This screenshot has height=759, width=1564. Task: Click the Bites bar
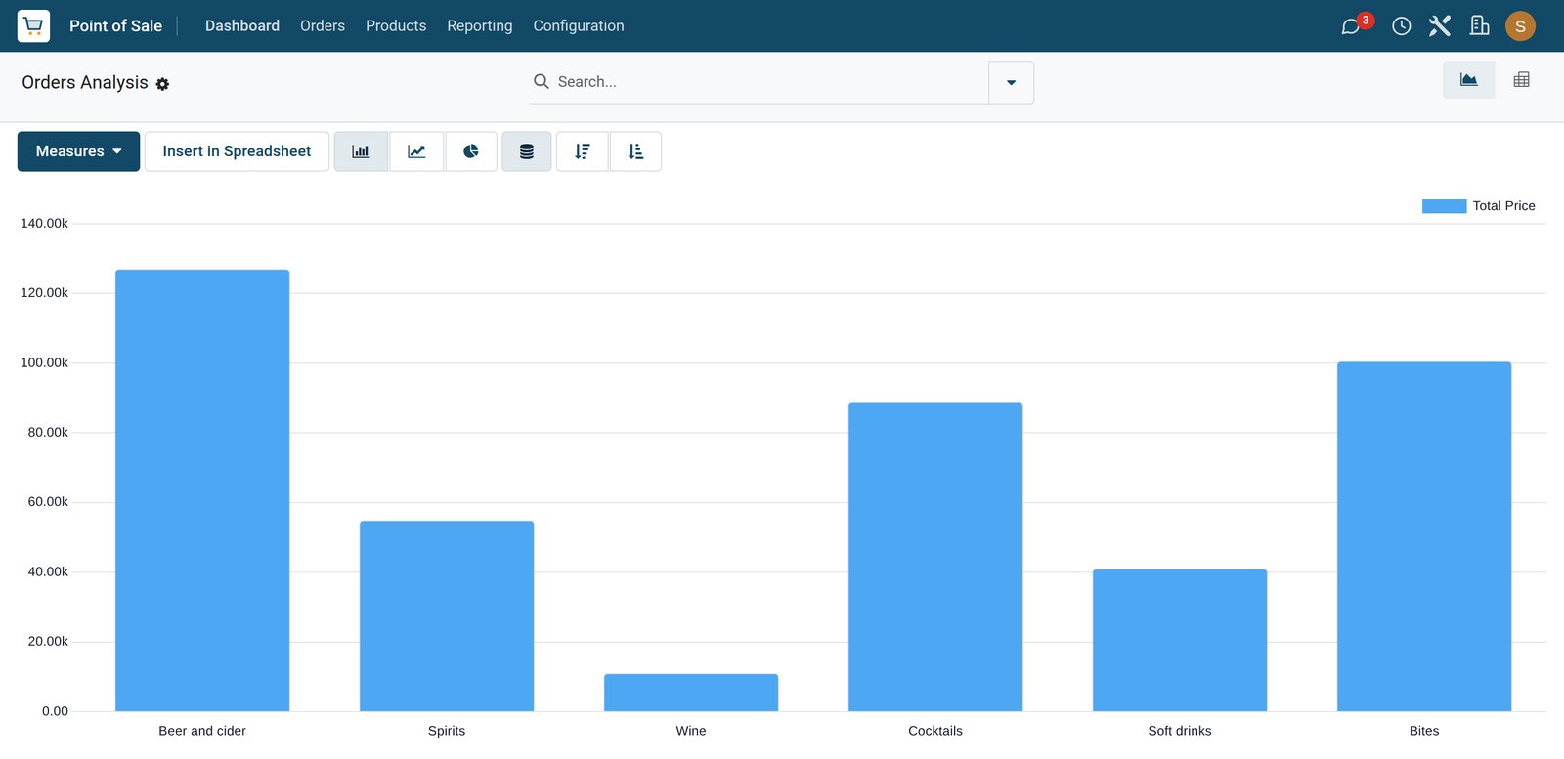tap(1424, 536)
